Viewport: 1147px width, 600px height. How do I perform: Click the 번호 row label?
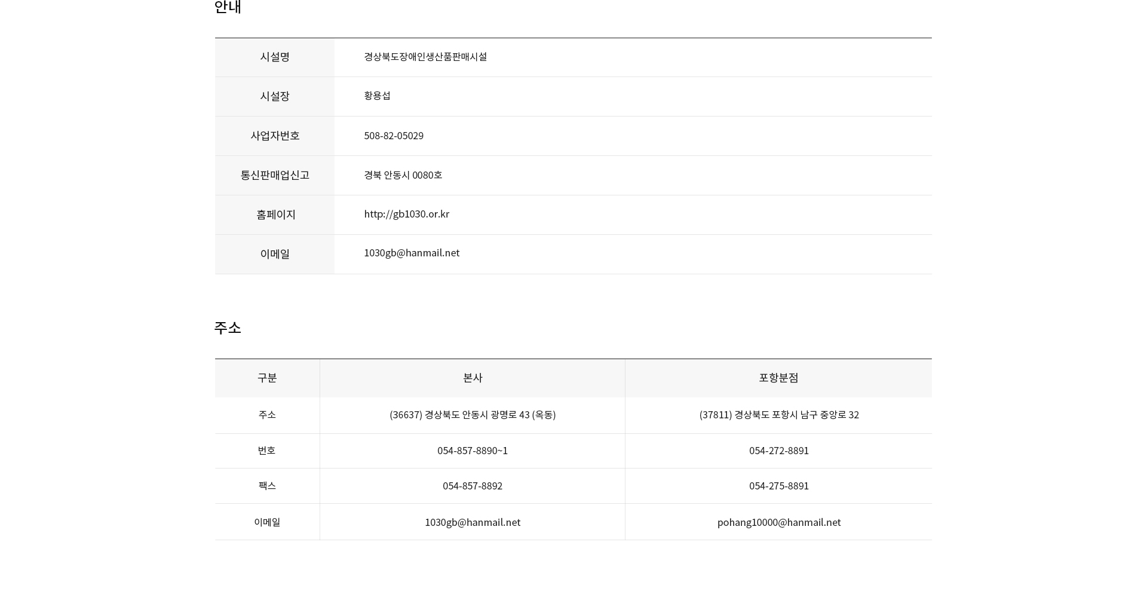coord(266,451)
